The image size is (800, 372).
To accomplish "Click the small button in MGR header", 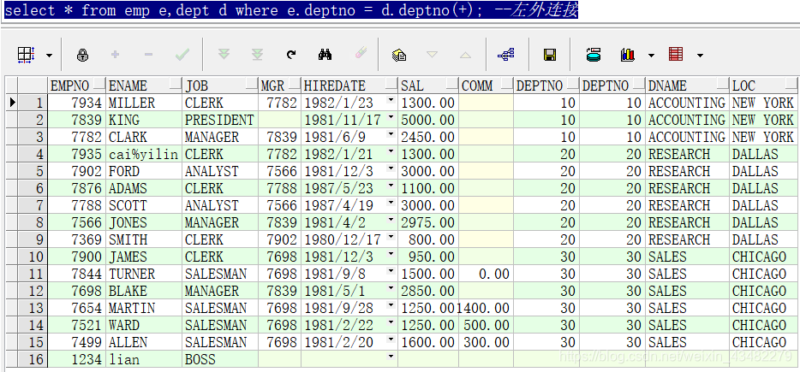I will 294,85.
